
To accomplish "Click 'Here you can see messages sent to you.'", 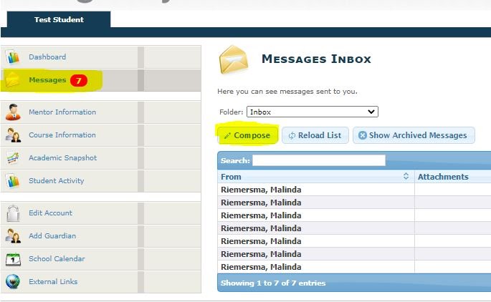I will click(287, 92).
